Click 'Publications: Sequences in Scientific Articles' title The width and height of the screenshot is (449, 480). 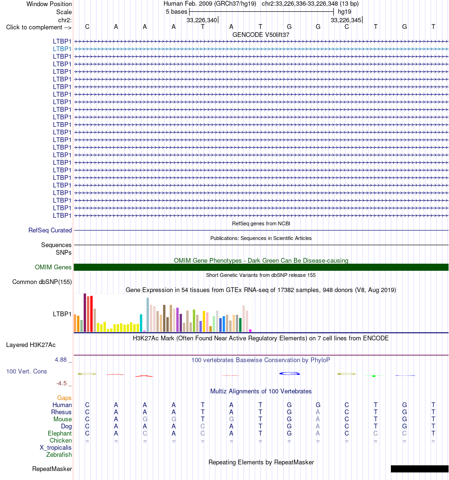click(261, 238)
